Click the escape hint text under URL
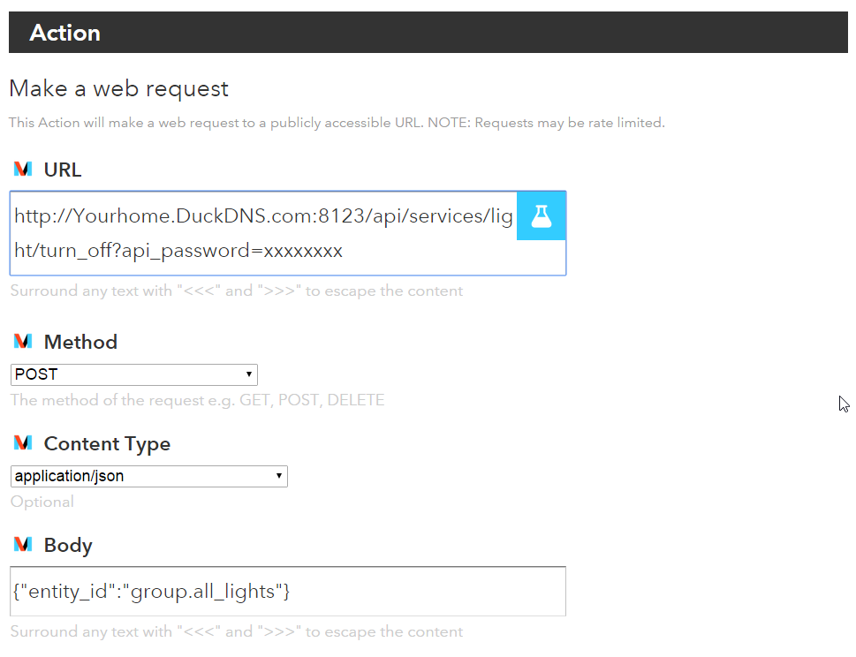Image resolution: width=856 pixels, height=657 pixels. click(237, 291)
